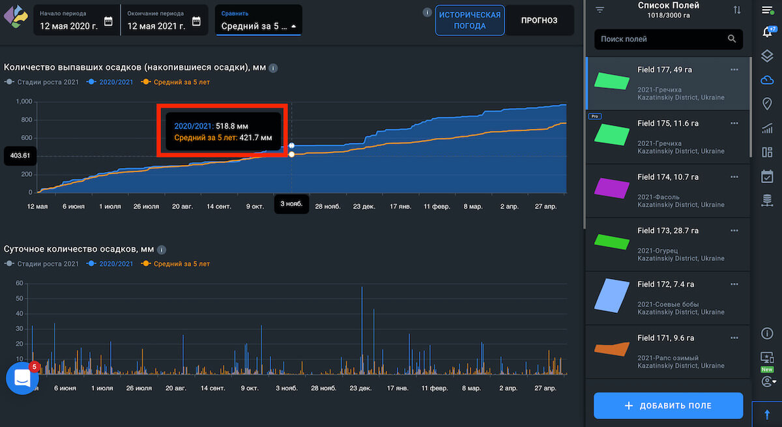Open the notifications bell in the sidebar

coord(767,32)
